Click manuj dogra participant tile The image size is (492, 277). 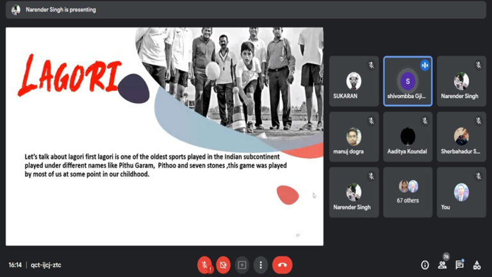pyautogui.click(x=354, y=137)
